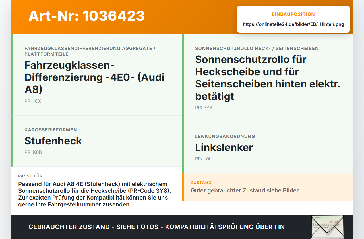The width and height of the screenshot is (364, 239).
Task: Click the LENKUNGSANORDNUNG label
Action: [225, 136]
